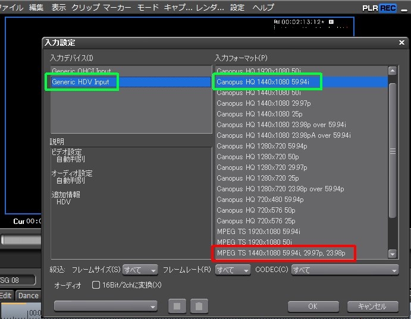Select Canopus HQ 1440x1080 50i format

coord(302,93)
